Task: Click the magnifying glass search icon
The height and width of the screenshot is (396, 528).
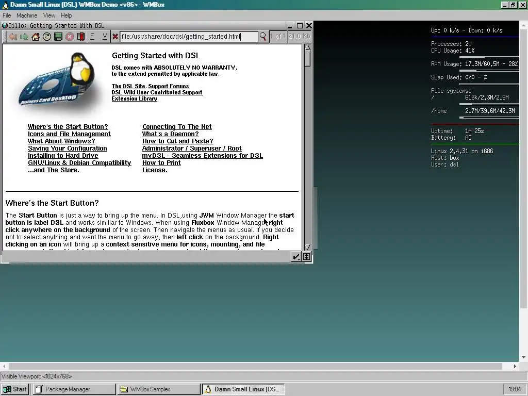Action: [262, 37]
